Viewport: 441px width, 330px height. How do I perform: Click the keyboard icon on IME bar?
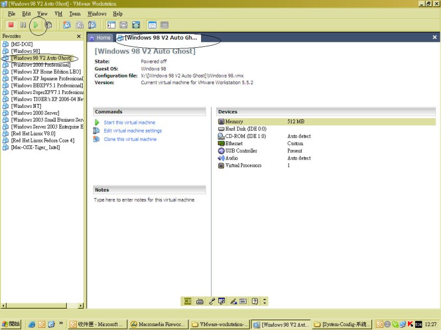pos(200,301)
